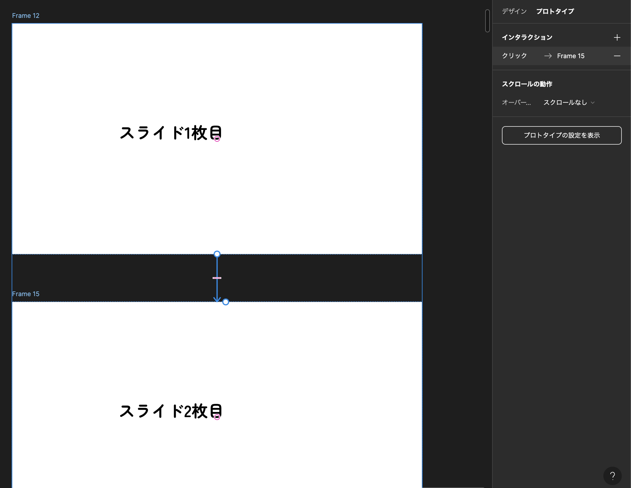The width and height of the screenshot is (631, 488).
Task: Select the スライド1枚目 text layer
Action: pos(170,133)
